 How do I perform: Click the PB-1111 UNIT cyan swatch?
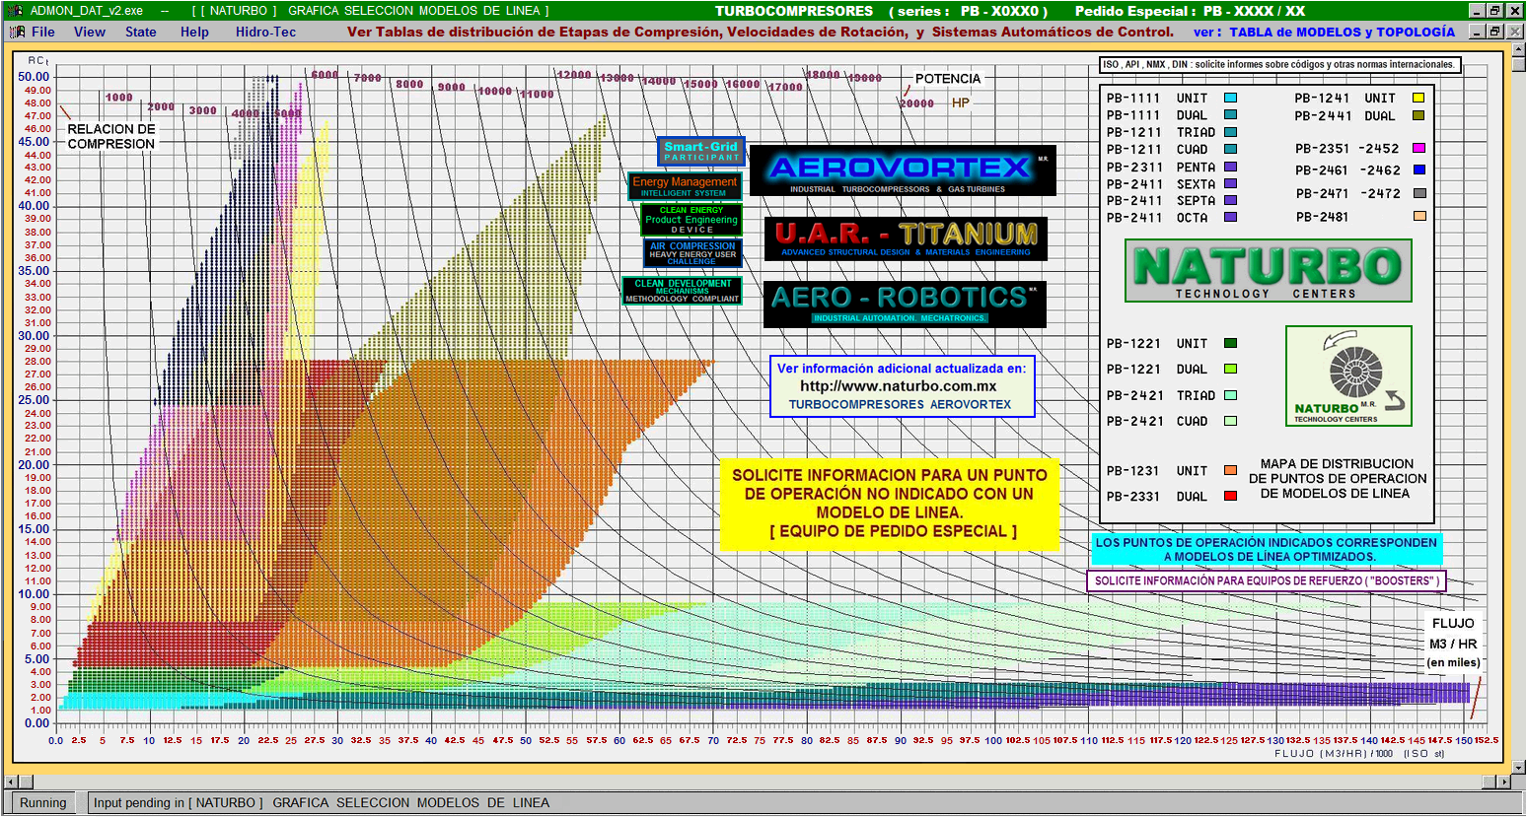pyautogui.click(x=1230, y=99)
